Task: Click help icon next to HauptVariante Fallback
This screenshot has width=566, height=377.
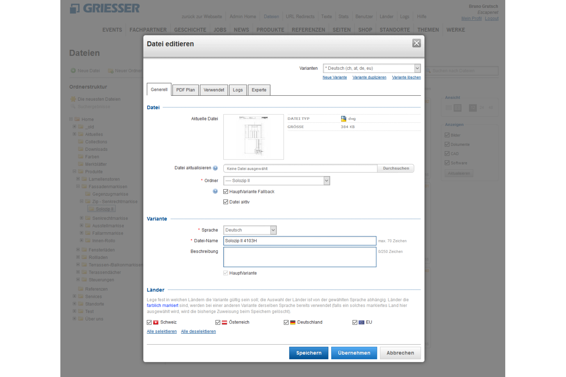Action: pyautogui.click(x=215, y=192)
